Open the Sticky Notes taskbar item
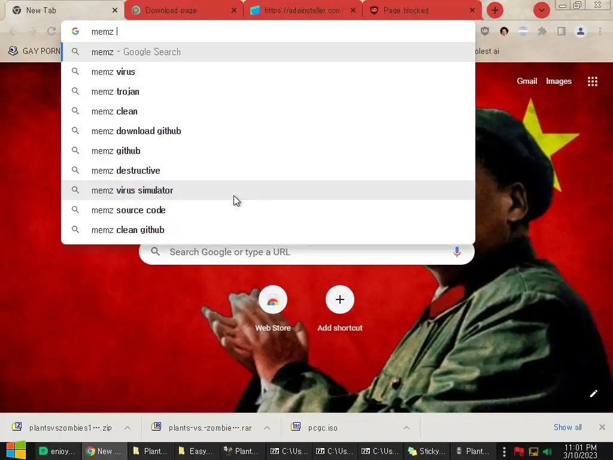Viewport: 613px width, 460px height. [427, 452]
